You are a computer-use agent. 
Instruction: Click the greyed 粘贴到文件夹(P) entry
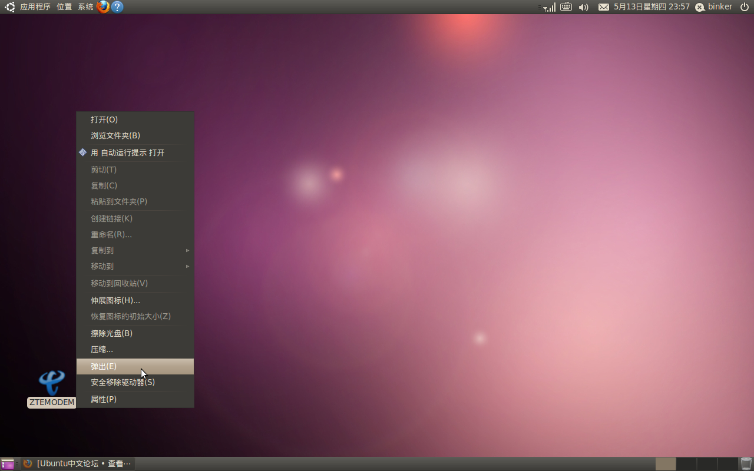pyautogui.click(x=135, y=201)
